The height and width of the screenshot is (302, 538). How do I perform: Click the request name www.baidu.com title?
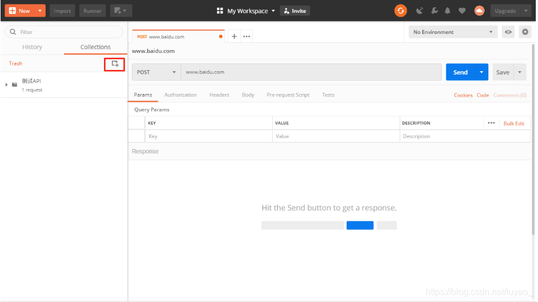(x=153, y=51)
